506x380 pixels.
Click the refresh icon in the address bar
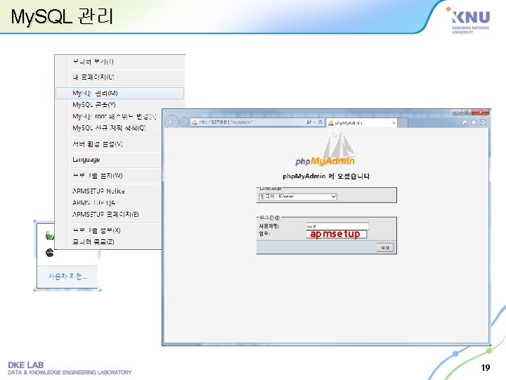320,122
